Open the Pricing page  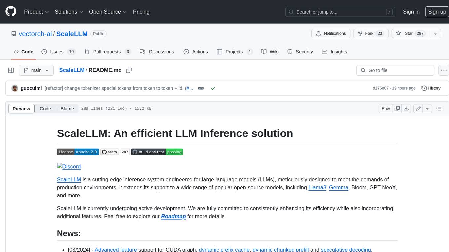point(141,12)
